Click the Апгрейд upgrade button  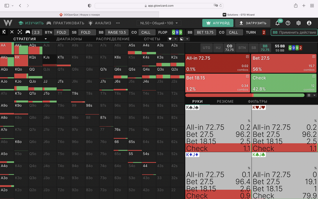[x=218, y=23]
